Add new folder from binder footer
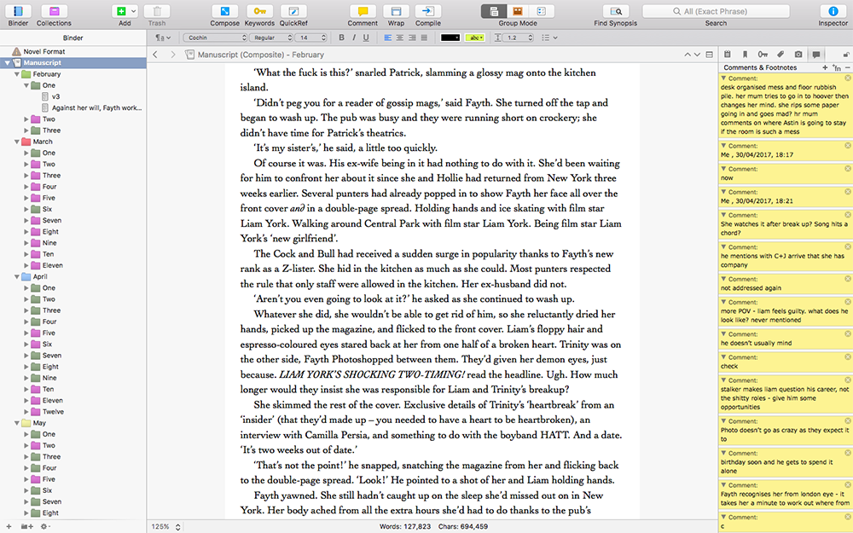The height and width of the screenshot is (533, 853). coord(26,526)
